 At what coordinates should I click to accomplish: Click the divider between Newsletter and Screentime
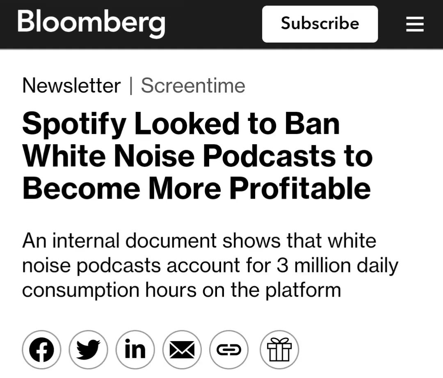click(x=131, y=86)
